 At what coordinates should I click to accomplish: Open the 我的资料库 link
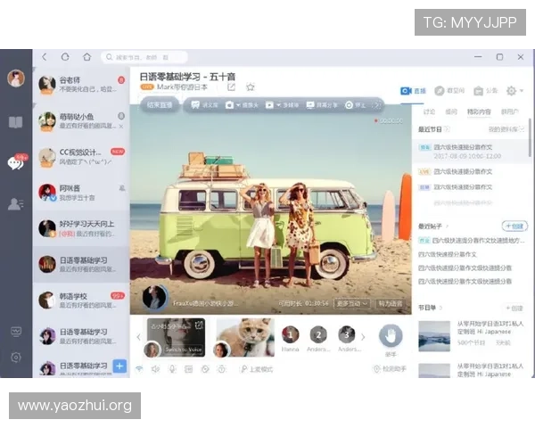506,129
